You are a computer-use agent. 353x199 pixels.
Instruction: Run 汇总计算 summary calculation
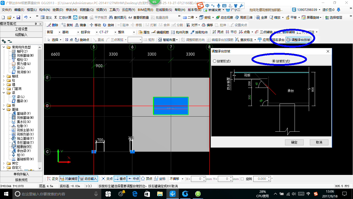tap(63, 17)
